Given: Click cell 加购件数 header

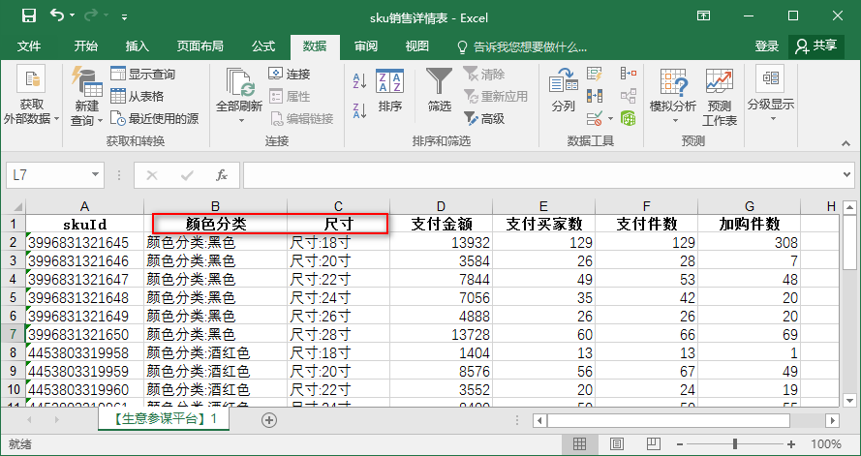Looking at the screenshot, I should click(x=750, y=224).
